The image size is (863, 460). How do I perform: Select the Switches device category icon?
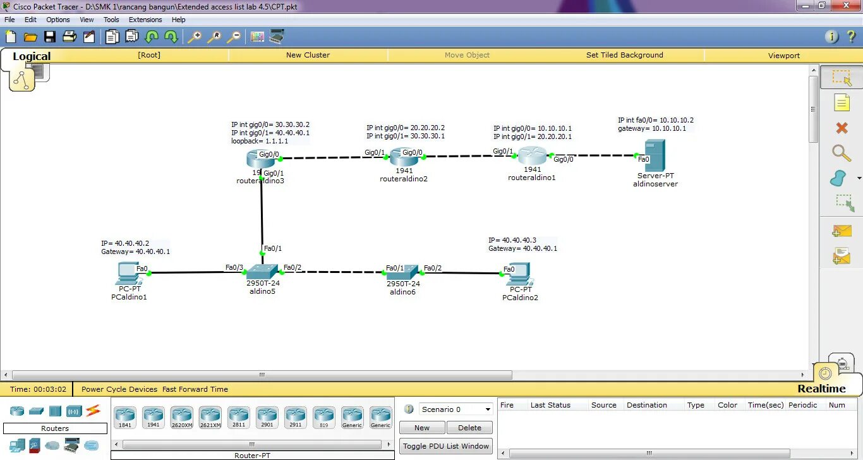point(36,411)
